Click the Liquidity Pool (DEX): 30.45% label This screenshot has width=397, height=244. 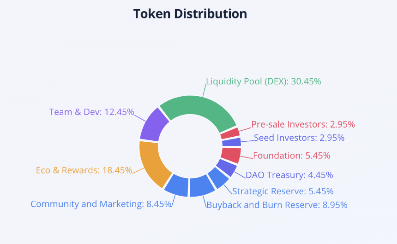pos(263,81)
